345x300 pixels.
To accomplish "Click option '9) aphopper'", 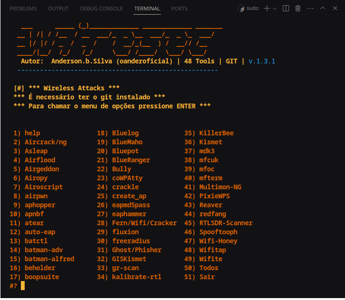I will pos(34,205).
